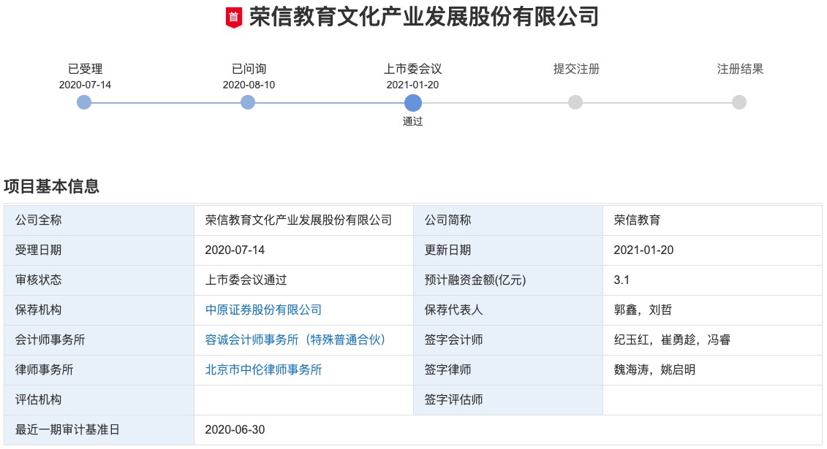Click the 更新日期 value 2021-01-20 cell
Image resolution: width=827 pixels, height=449 pixels.
coord(712,250)
